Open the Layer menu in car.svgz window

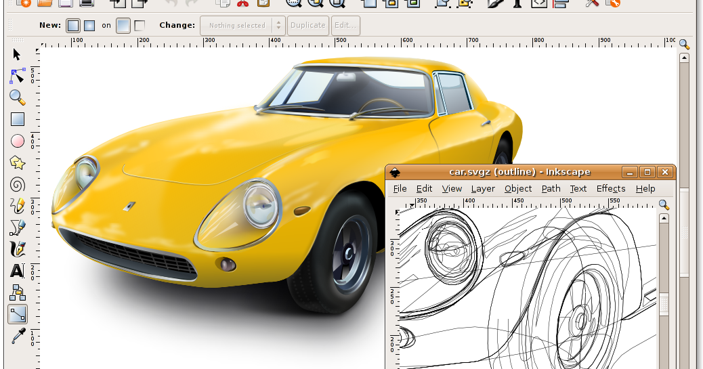(x=483, y=189)
